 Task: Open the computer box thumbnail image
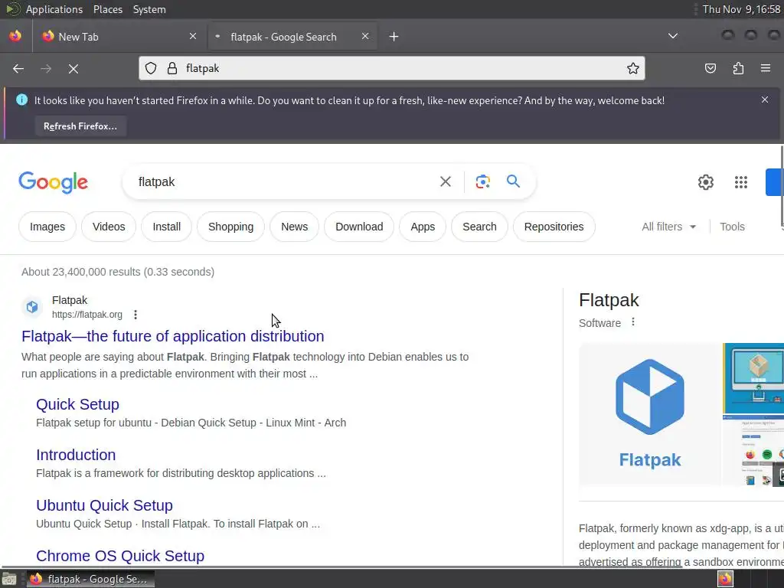point(753,378)
